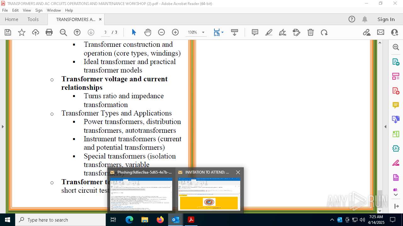Image resolution: width=403 pixels, height=226 pixels.
Task: Open the right pane search tool
Action: click(396, 47)
